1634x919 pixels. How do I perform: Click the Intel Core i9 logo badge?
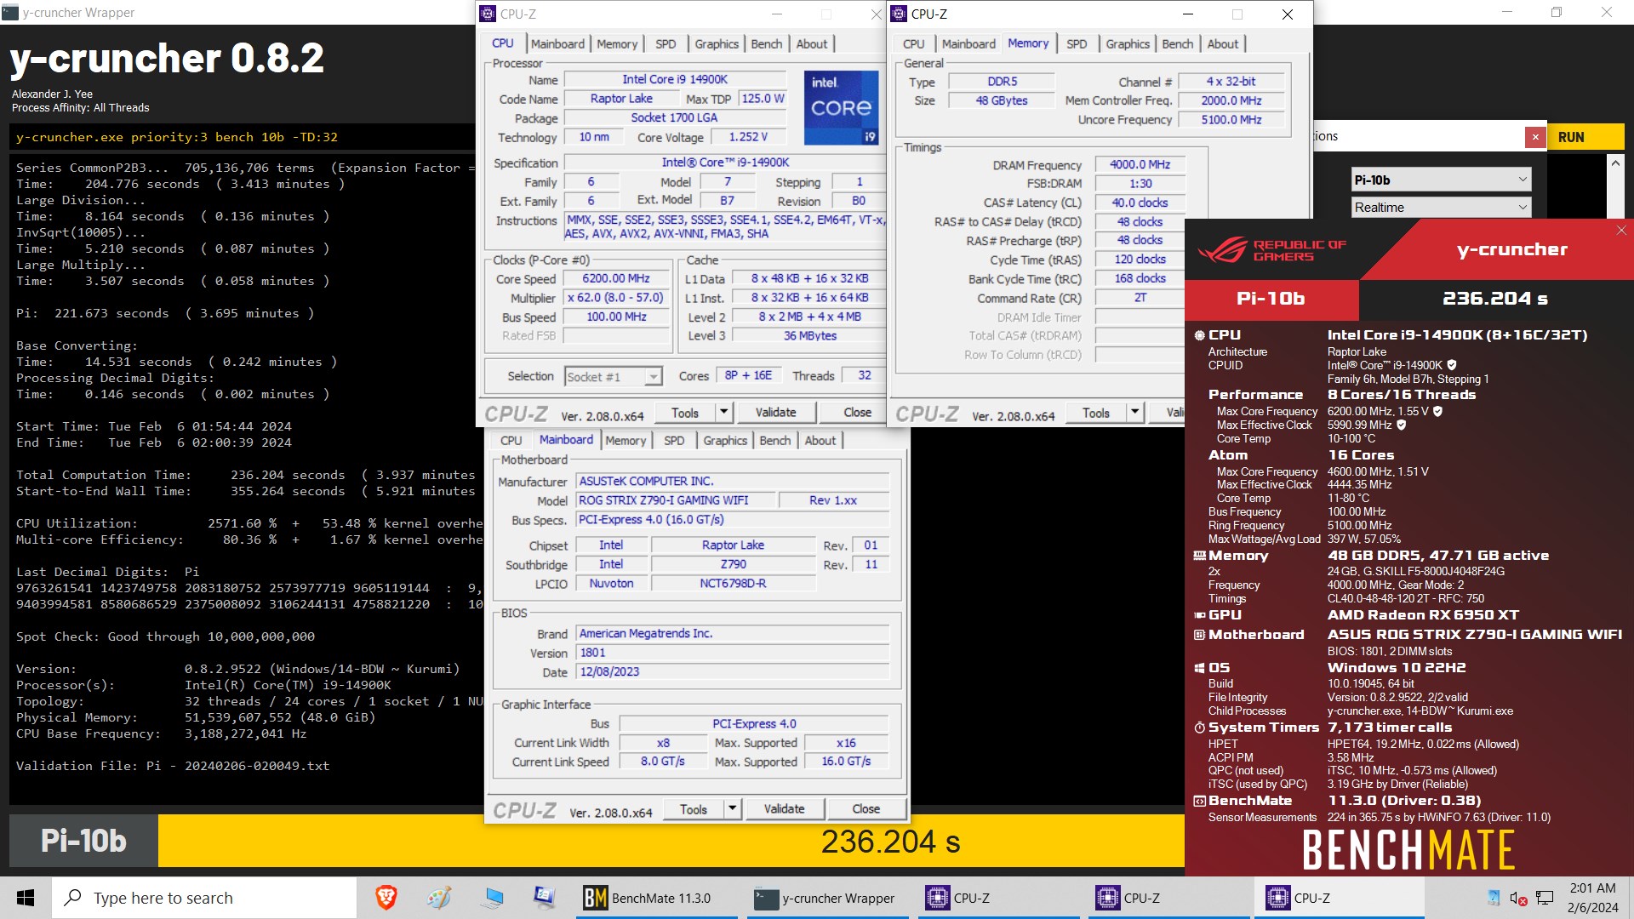point(841,107)
